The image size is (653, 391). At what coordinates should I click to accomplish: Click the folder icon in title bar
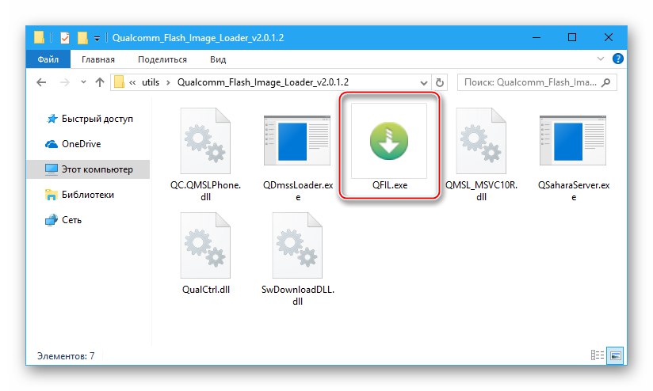pyautogui.click(x=39, y=37)
